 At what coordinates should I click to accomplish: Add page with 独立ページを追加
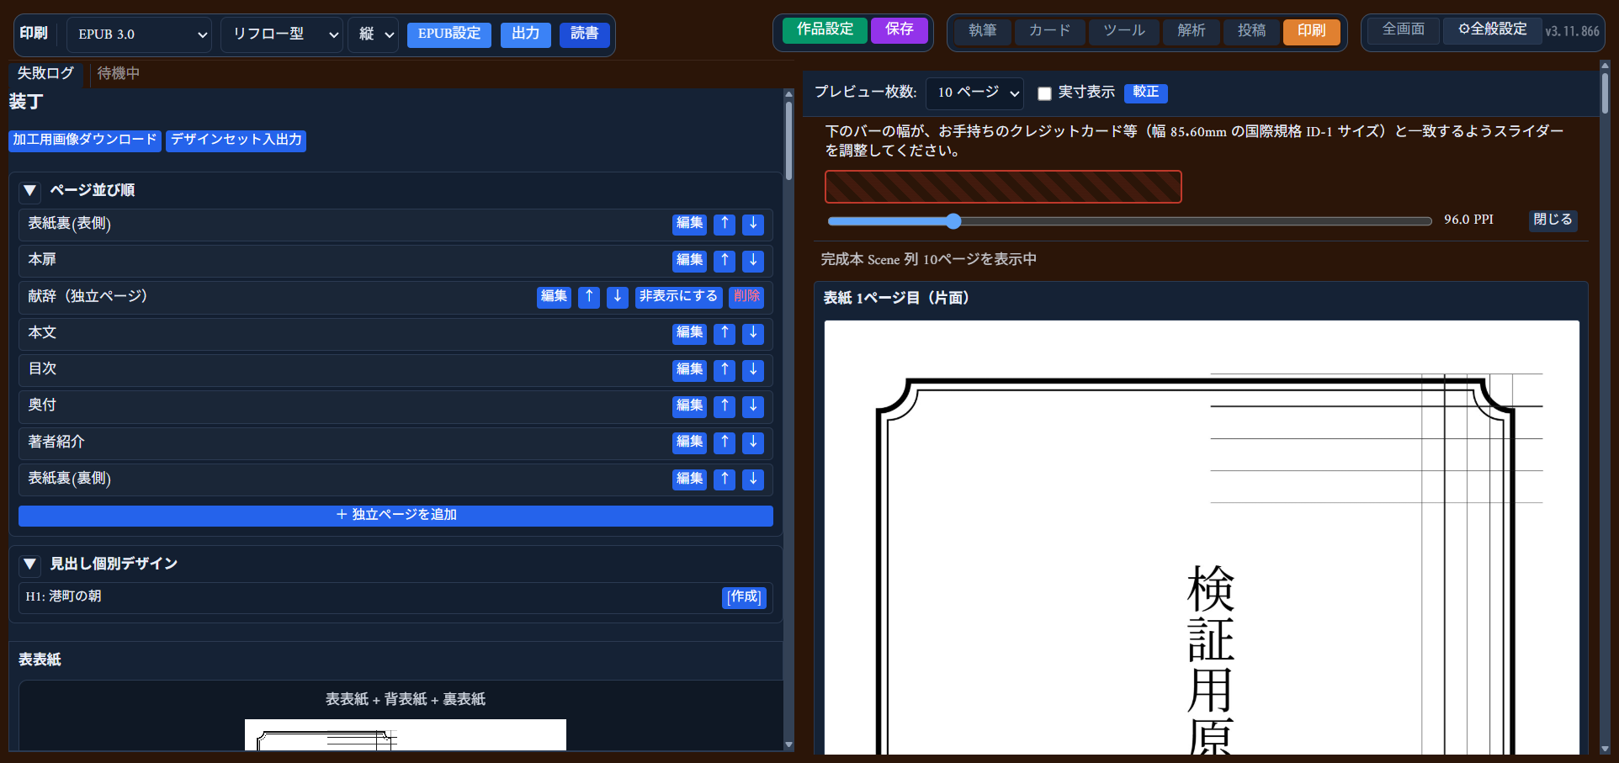point(395,516)
